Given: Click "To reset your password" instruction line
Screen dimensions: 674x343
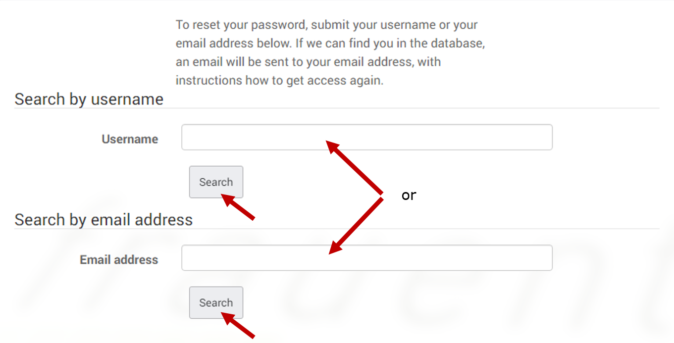Looking at the screenshot, I should point(326,25).
